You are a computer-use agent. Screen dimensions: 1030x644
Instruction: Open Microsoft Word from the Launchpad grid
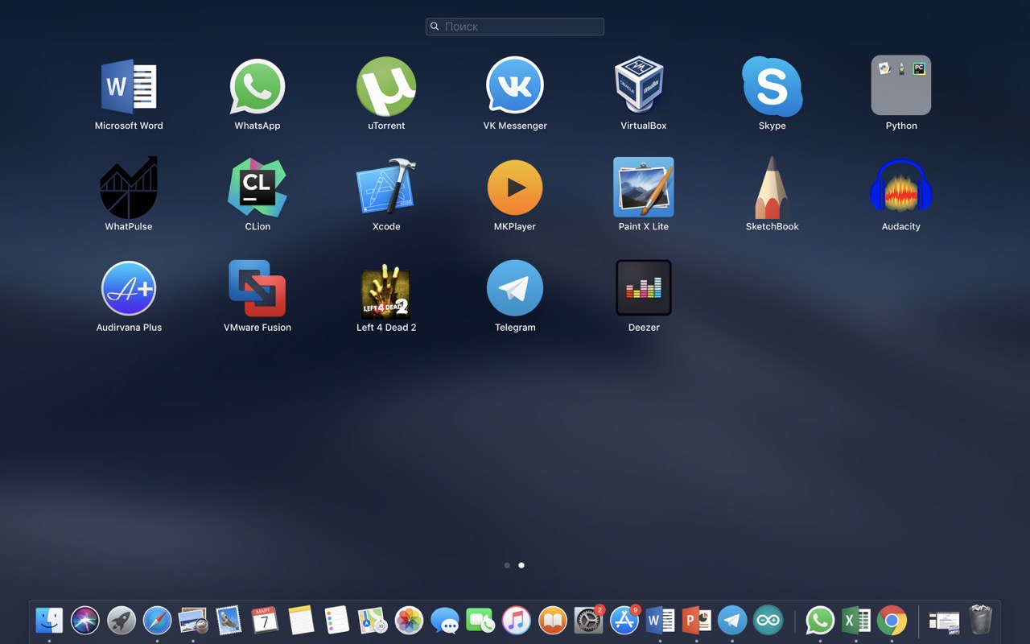(x=129, y=86)
